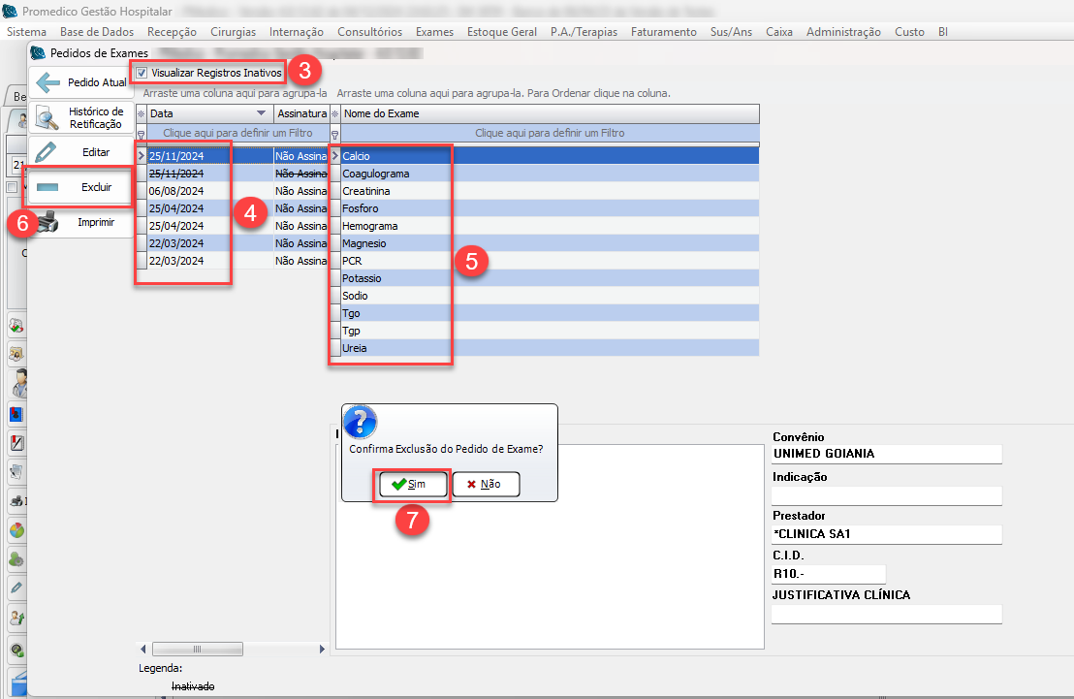Cancel deletion by clicking Não
Image resolution: width=1074 pixels, height=699 pixels.
486,484
